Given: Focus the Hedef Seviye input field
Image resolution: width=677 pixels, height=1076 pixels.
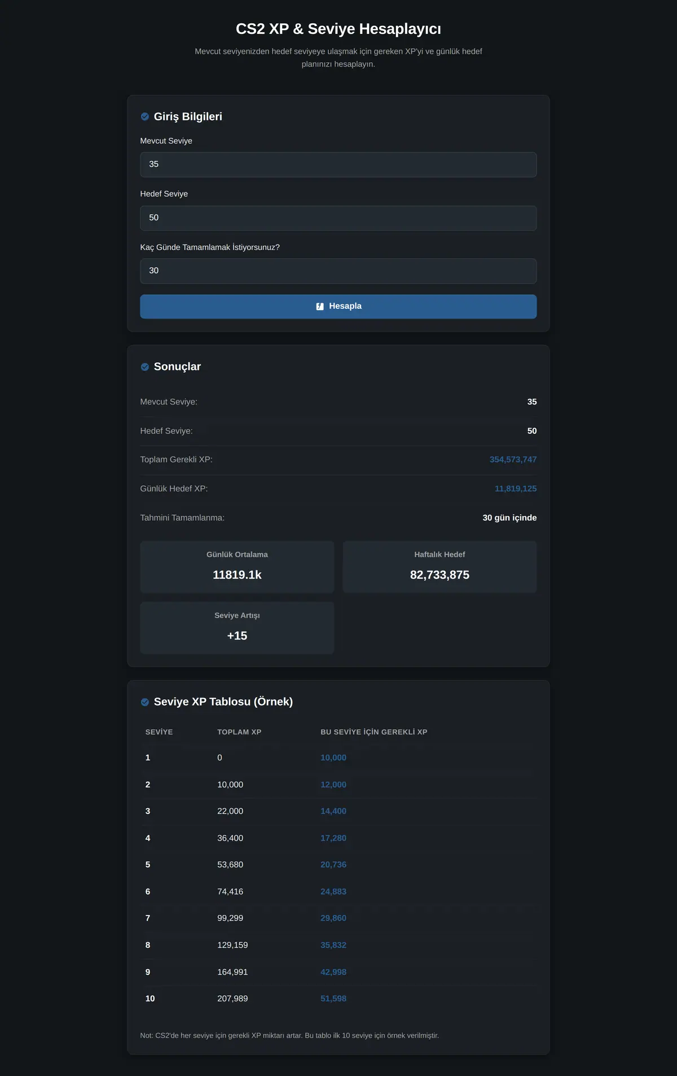Looking at the screenshot, I should pos(338,218).
